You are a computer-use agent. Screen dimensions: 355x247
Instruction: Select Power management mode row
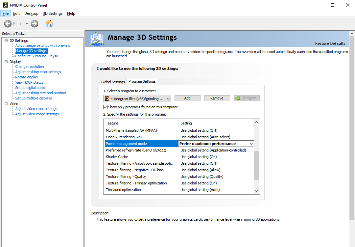pyautogui.click(x=179, y=144)
